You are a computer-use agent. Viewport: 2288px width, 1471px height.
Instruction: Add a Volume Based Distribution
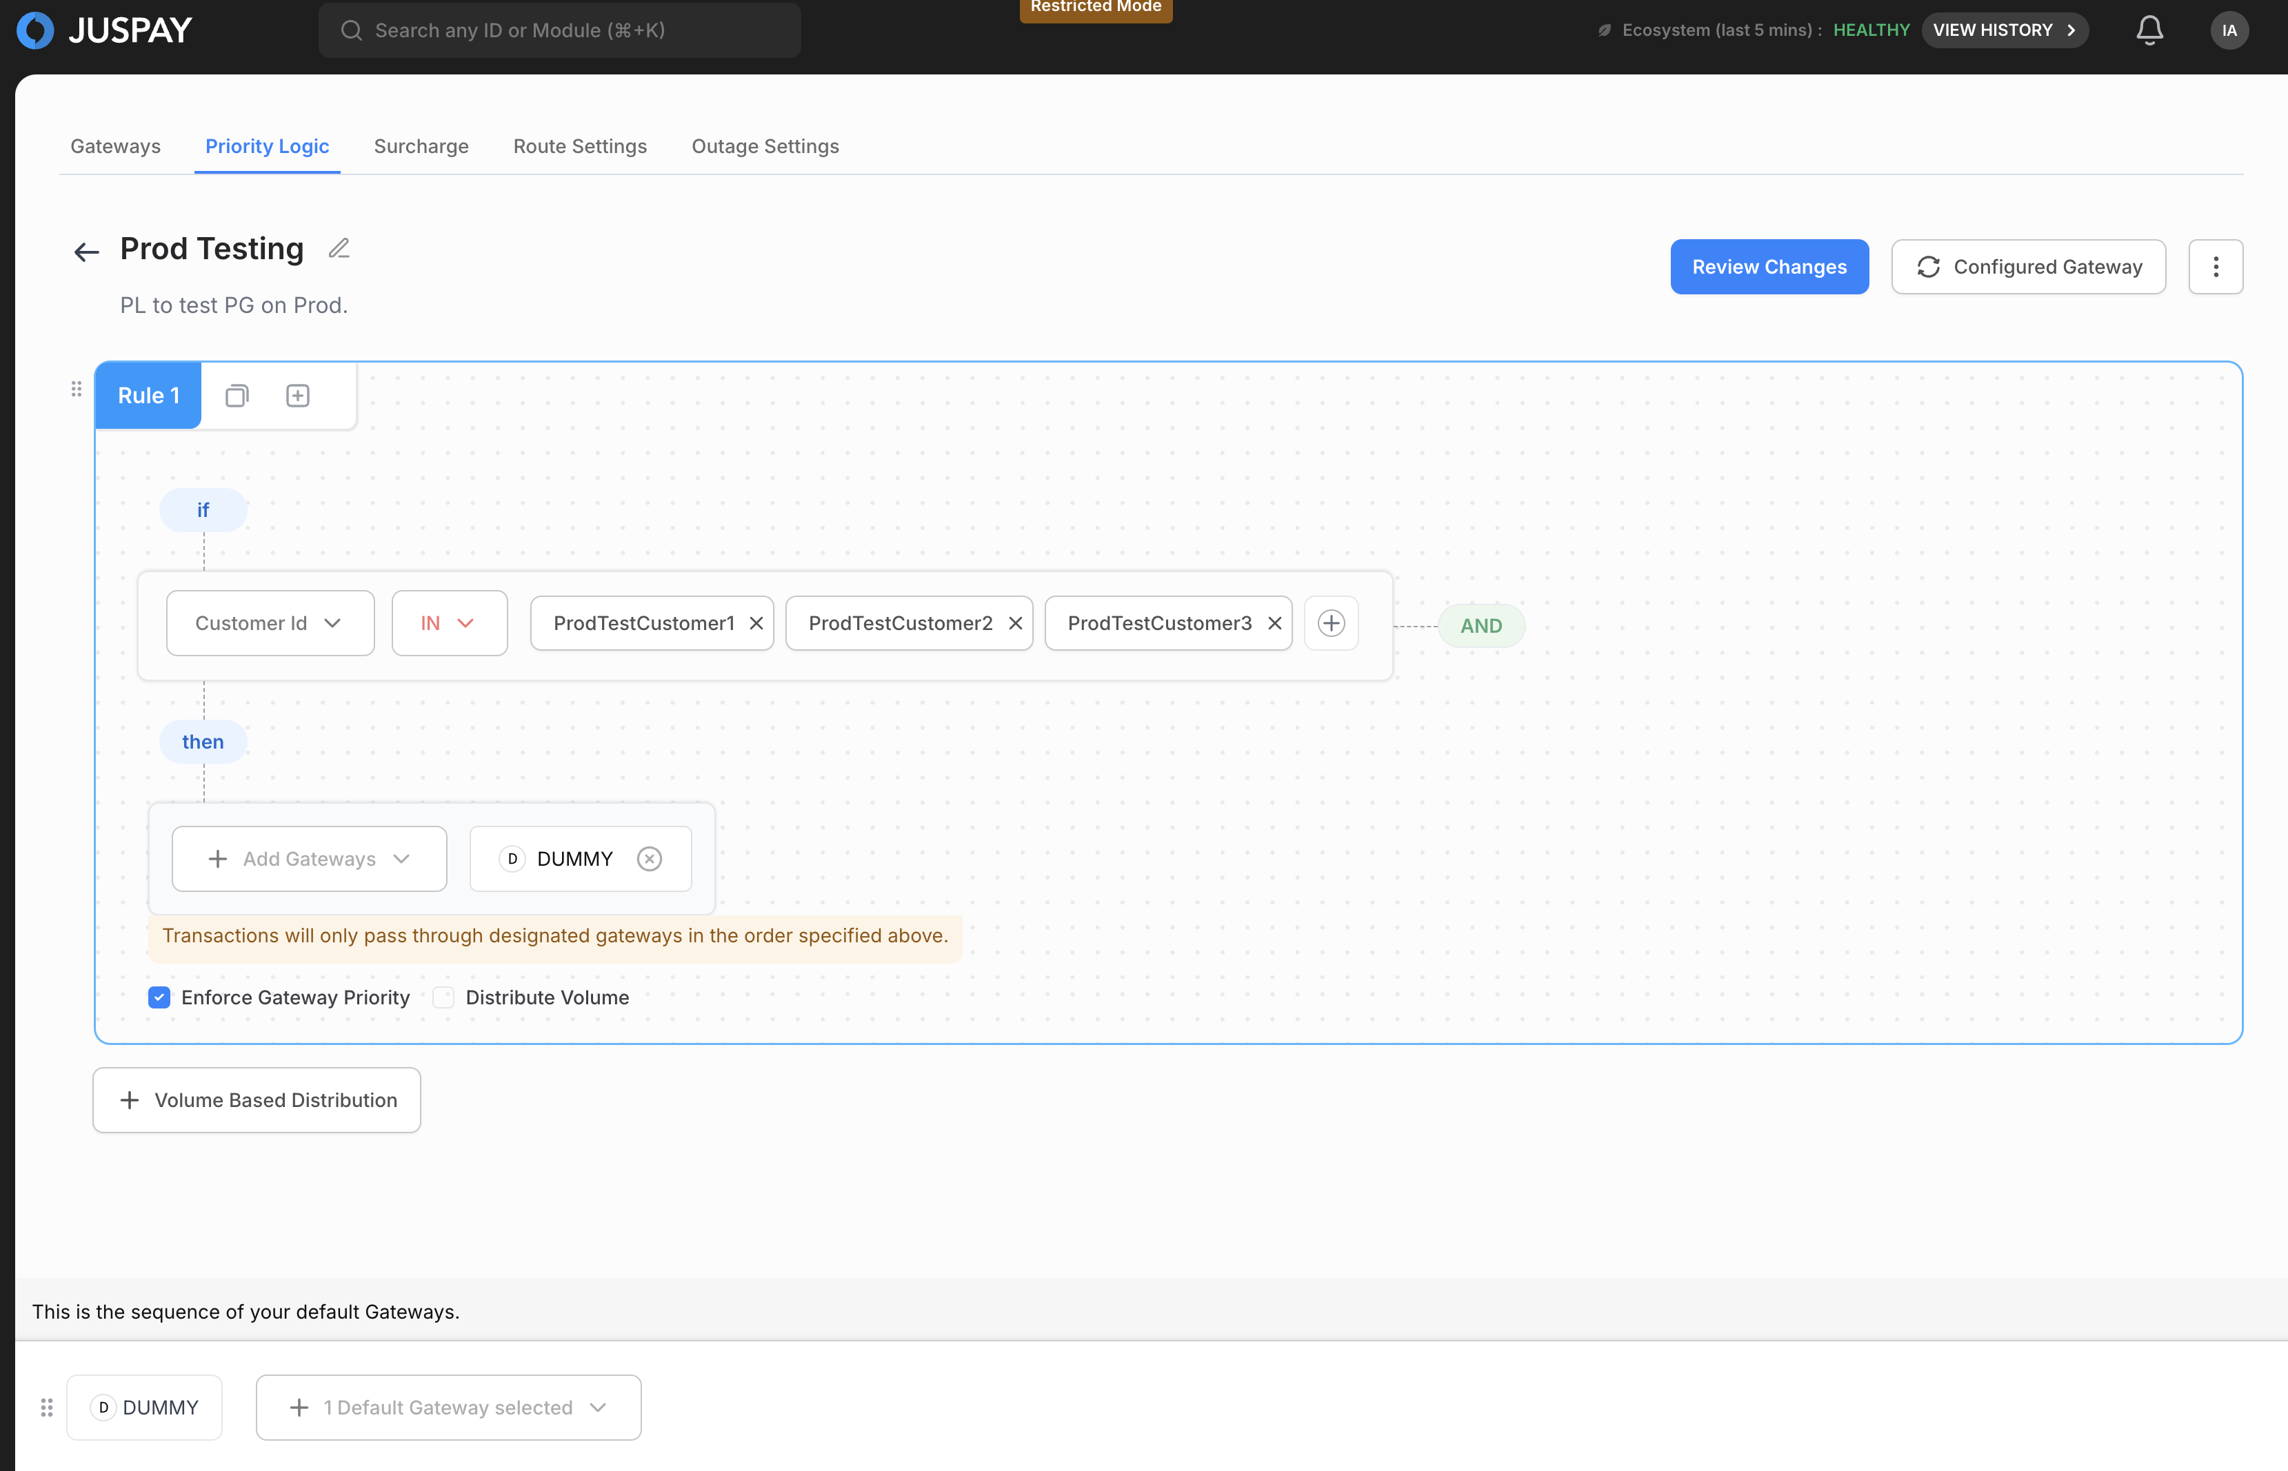click(x=257, y=1100)
